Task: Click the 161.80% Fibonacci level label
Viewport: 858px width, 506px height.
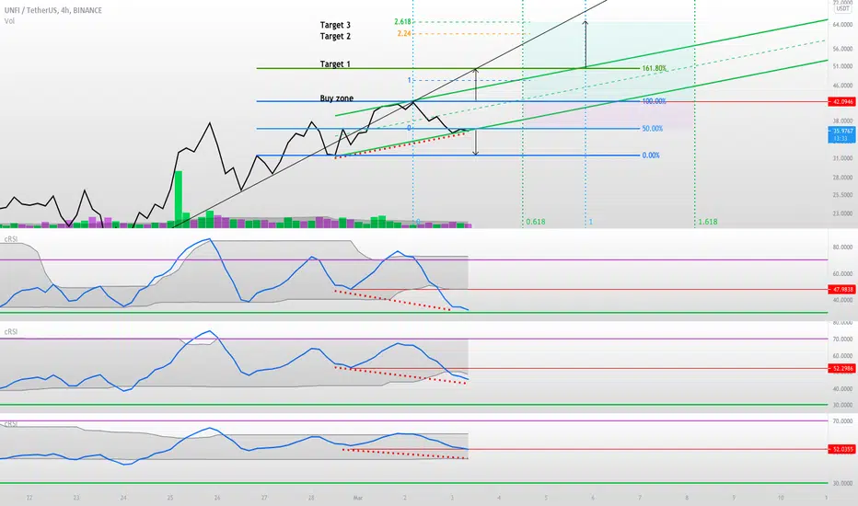Action: (654, 68)
